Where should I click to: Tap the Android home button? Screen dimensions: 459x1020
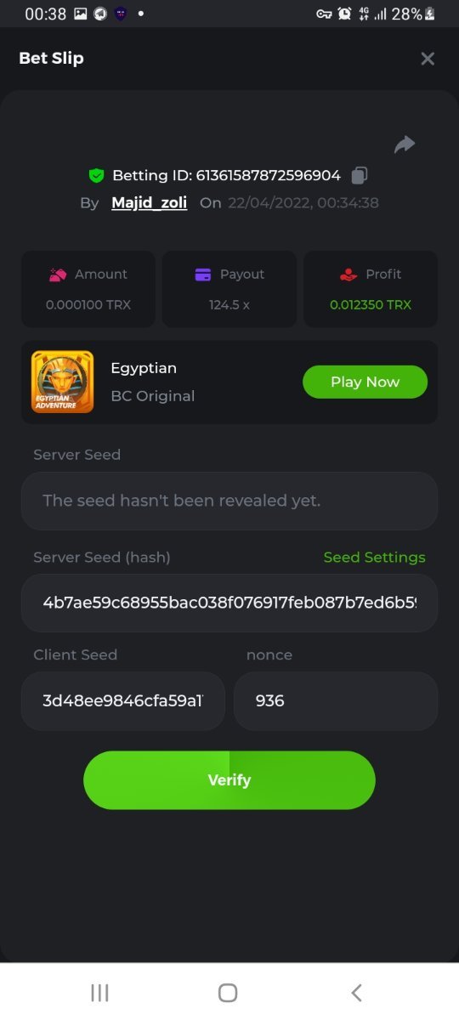pyautogui.click(x=228, y=992)
